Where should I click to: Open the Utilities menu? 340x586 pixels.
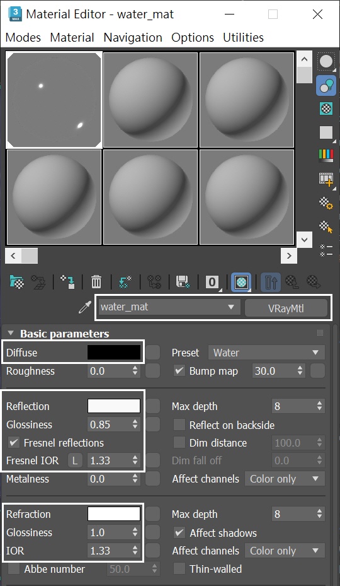[x=243, y=37]
